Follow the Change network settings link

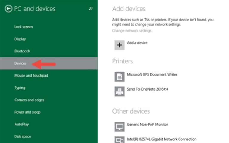(x=132, y=31)
